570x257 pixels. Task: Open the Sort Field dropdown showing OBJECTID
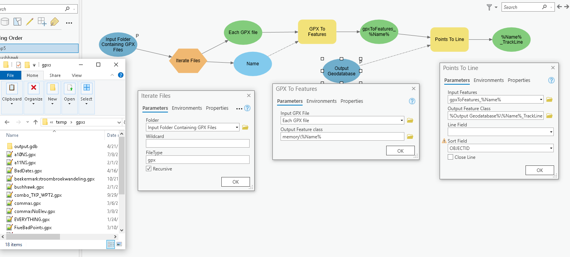click(551, 148)
